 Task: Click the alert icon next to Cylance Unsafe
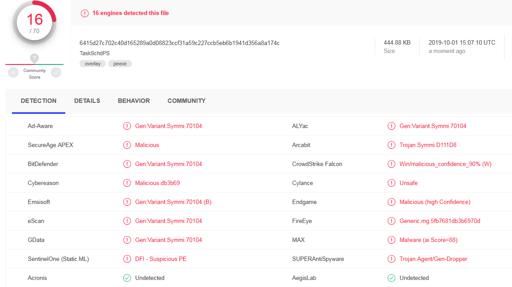click(x=391, y=183)
